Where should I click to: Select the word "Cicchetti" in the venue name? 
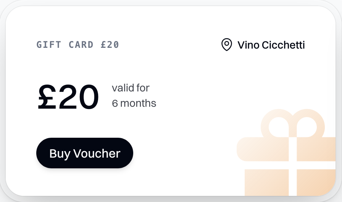pos(283,45)
